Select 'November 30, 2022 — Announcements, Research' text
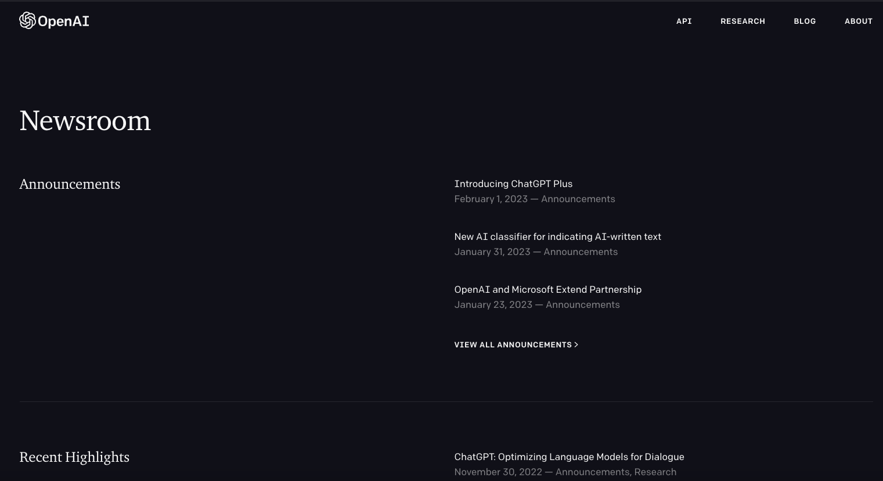 coord(565,472)
